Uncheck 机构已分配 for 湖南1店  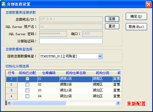[x=27, y=79]
